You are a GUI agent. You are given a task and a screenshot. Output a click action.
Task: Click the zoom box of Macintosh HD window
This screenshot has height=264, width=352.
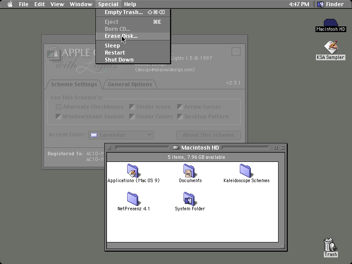pos(275,147)
